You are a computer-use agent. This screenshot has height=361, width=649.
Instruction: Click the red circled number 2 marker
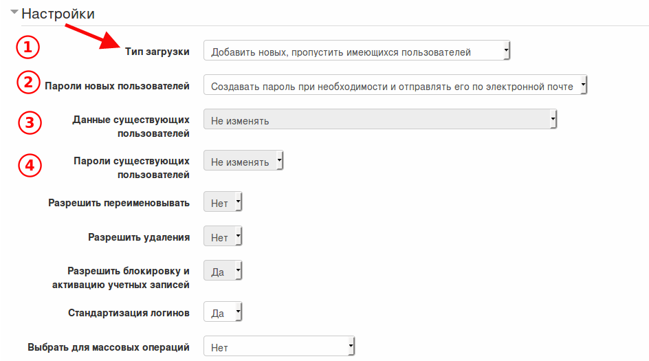(x=28, y=82)
